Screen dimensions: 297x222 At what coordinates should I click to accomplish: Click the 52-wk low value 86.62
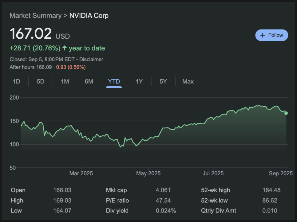click(270, 201)
